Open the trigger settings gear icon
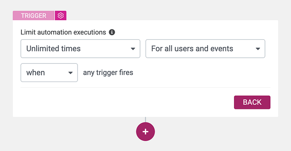This screenshot has width=291, height=151. tap(60, 15)
